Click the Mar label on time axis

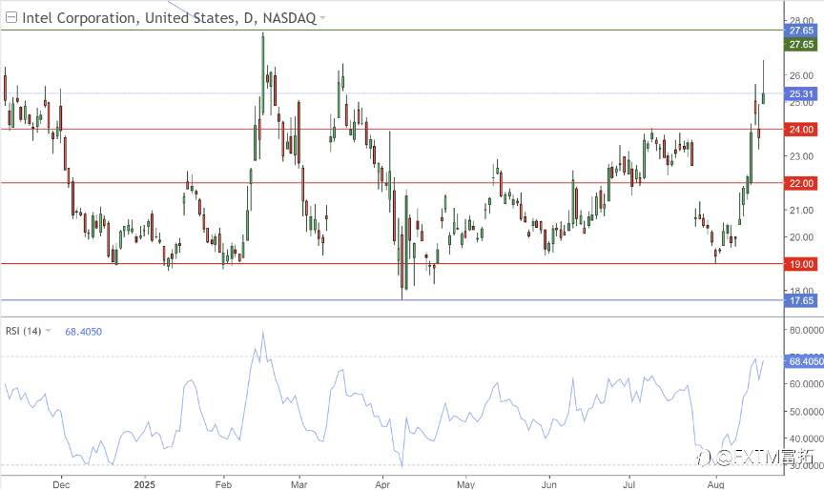pyautogui.click(x=299, y=483)
